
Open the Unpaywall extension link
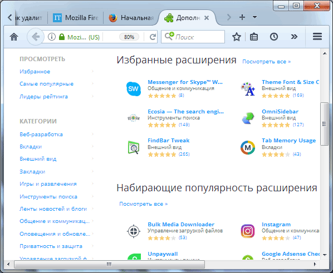(x=163, y=254)
